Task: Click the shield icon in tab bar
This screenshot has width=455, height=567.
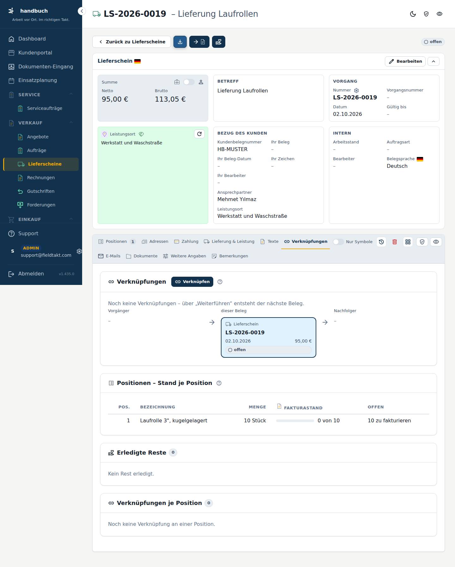Action: click(422, 242)
